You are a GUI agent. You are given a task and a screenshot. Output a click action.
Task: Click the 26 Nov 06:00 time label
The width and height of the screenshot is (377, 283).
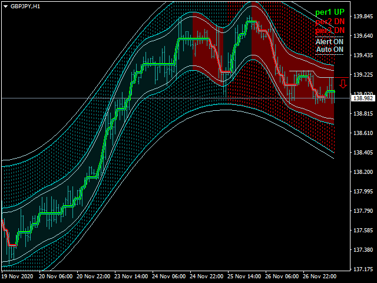282,277
